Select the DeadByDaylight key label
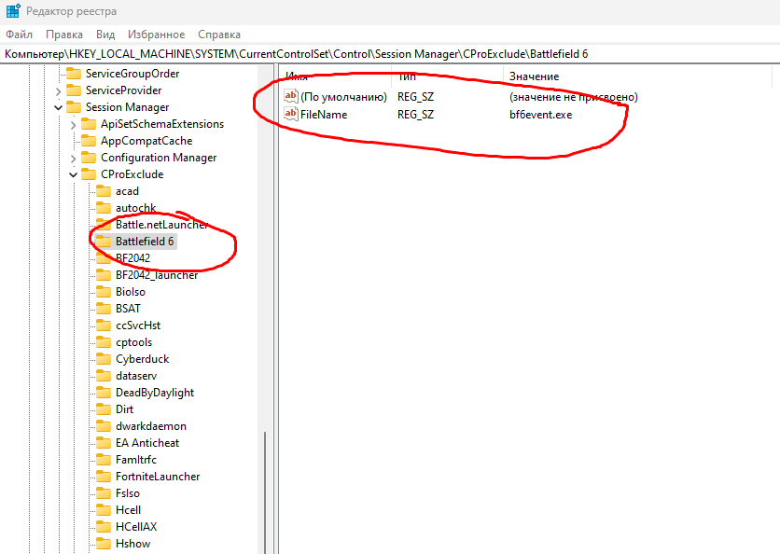 click(155, 393)
